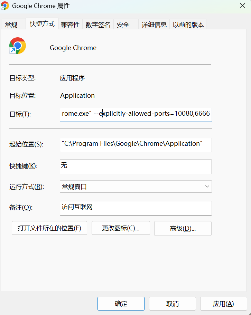Open 高级 advanced settings
This screenshot has width=251, height=315.
click(x=183, y=228)
